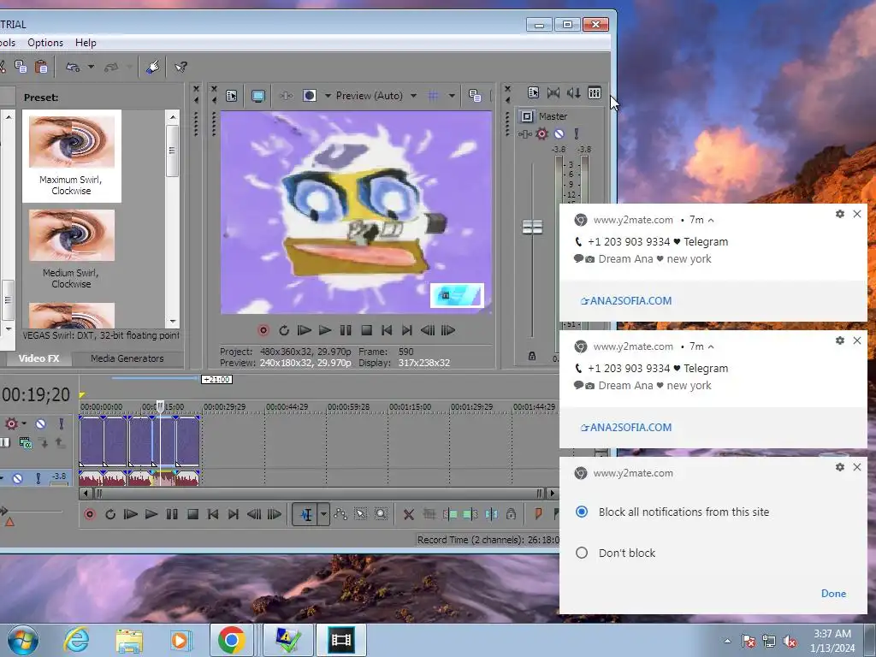
Task: Toggle Solo on the video track
Action: click(x=61, y=423)
